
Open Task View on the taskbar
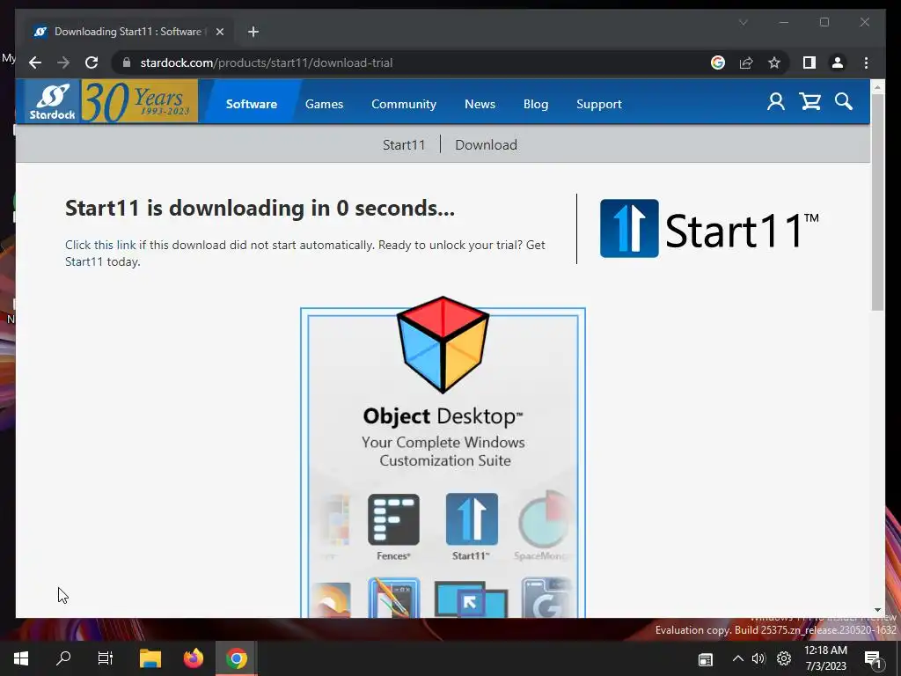pos(106,658)
